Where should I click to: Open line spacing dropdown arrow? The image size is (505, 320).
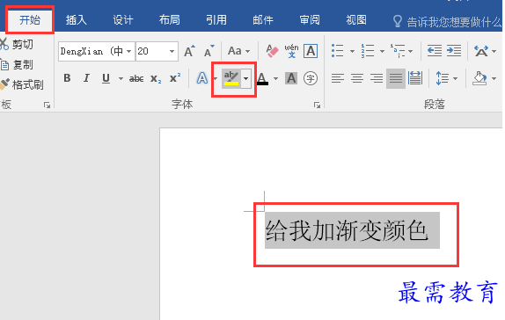(455, 78)
